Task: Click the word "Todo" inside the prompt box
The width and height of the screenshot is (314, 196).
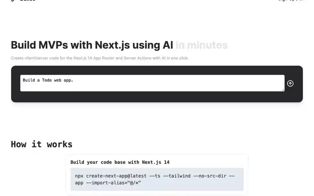Action: click(47, 80)
